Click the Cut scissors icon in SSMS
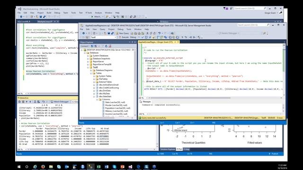This screenshot has height=170, width=303. [x=147, y=34]
